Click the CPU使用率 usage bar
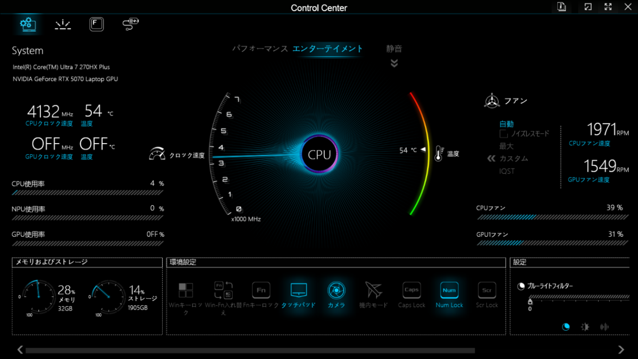Viewport: 638px width, 359px height. (x=88, y=193)
